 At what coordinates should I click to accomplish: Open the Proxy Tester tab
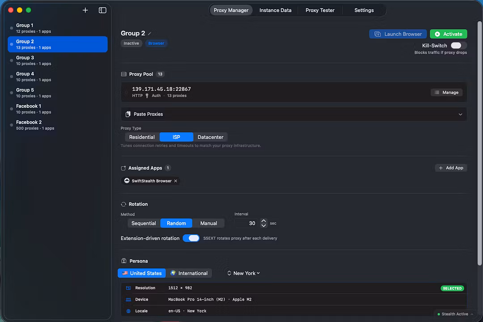coord(320,10)
